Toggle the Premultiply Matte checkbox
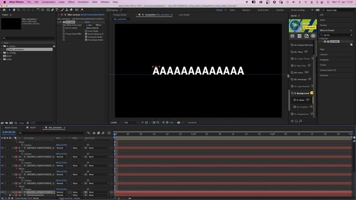Screen dimensions: 356x200 pyautogui.click(x=86, y=39)
